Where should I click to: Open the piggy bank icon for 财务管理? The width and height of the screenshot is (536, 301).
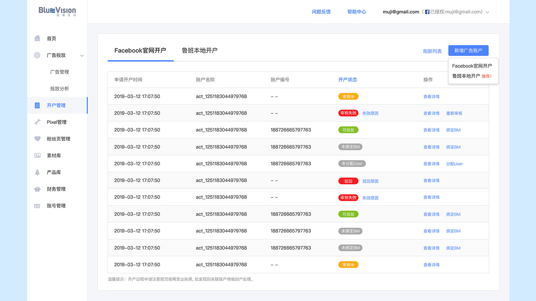(37, 189)
